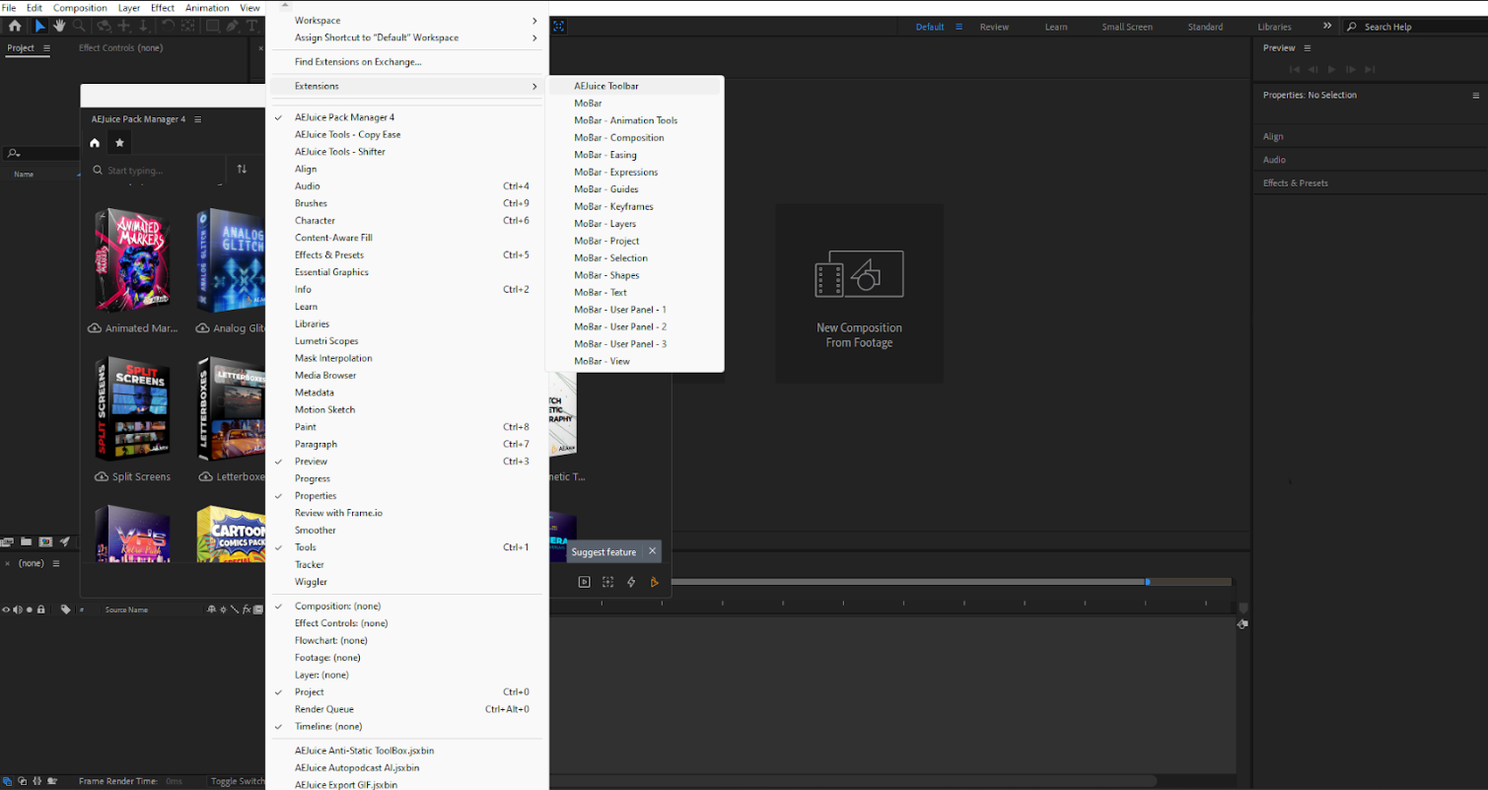Click the Home icon in the toolbar
Screen dimensions: 1488x790
[x=15, y=26]
